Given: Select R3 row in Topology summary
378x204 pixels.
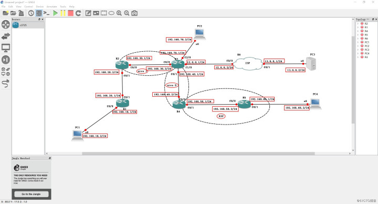Looking at the screenshot, I should coord(366,57).
